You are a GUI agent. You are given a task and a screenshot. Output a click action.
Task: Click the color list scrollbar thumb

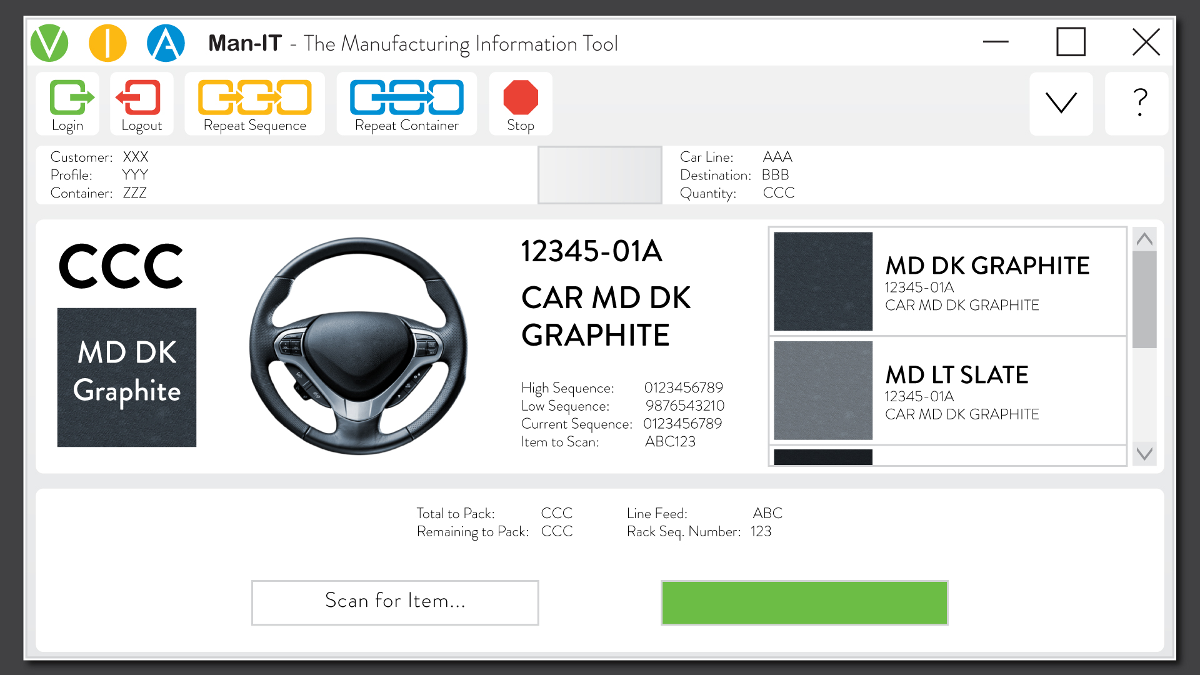coord(1144,299)
